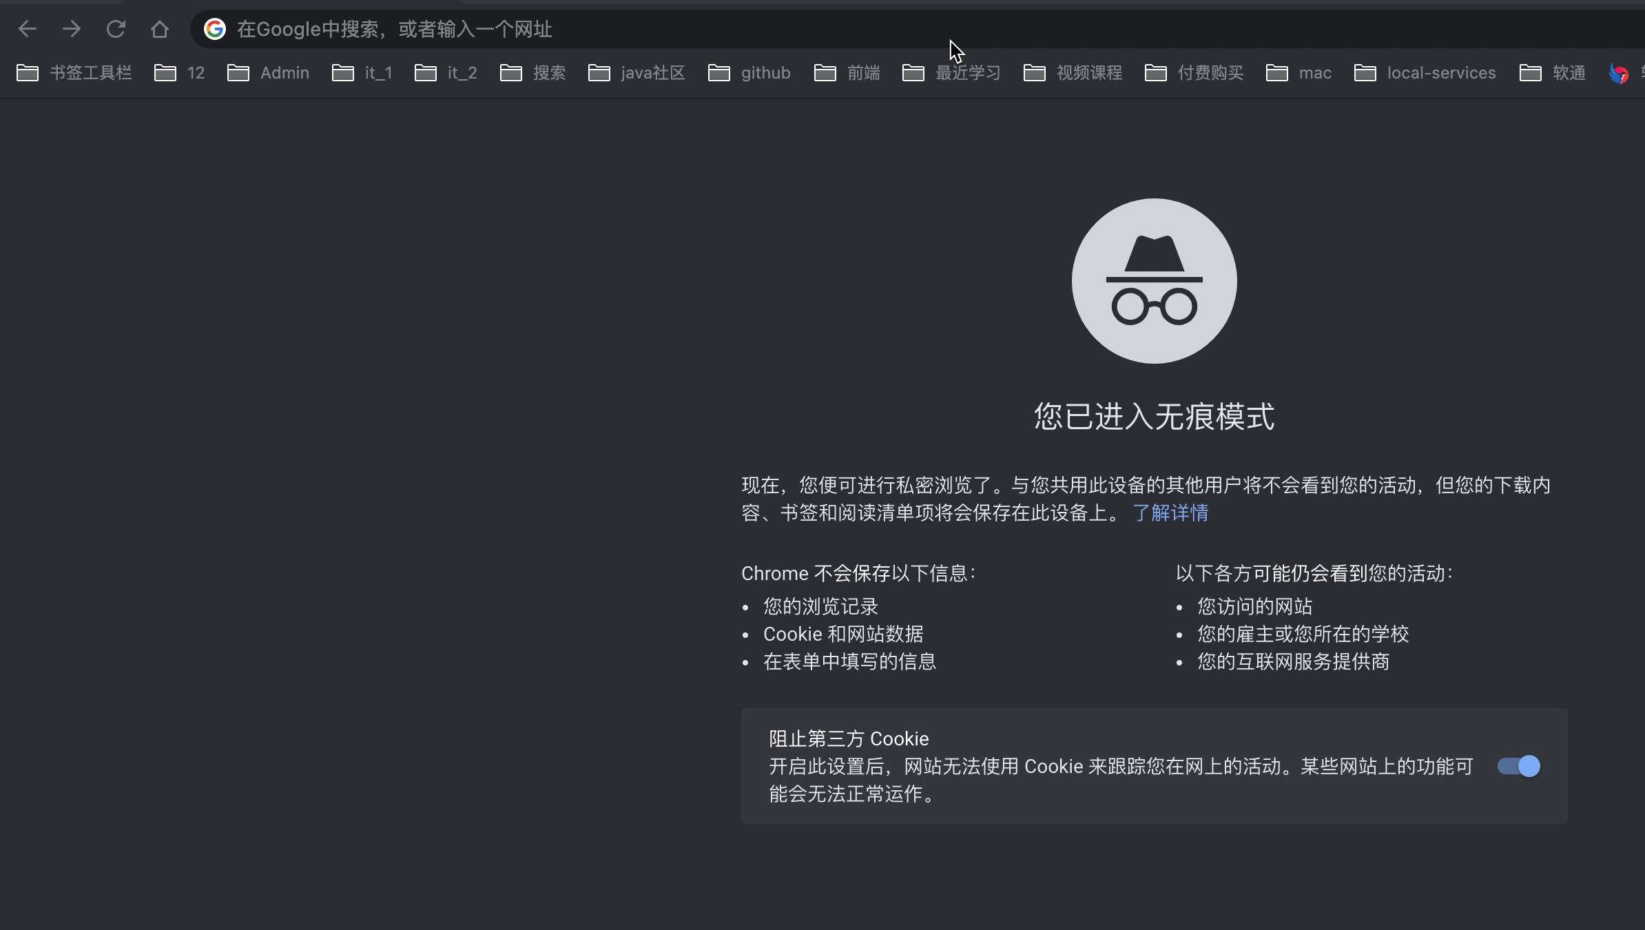Viewport: 1645px width, 930px height.
Task: Click the back navigation arrow
Action: tap(28, 28)
